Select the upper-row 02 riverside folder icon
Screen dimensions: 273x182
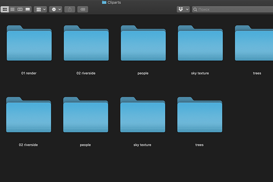click(x=86, y=43)
